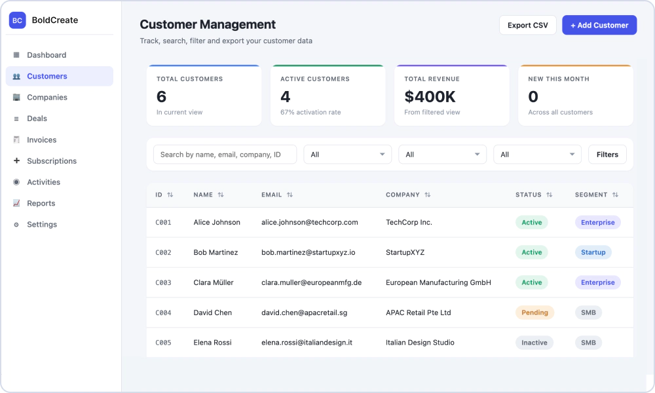Open the middle All filter dropdown

[x=442, y=155]
